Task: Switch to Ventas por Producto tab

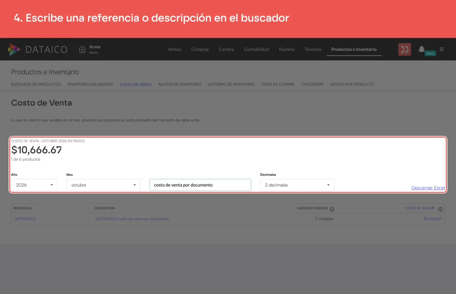Action: click(x=352, y=84)
